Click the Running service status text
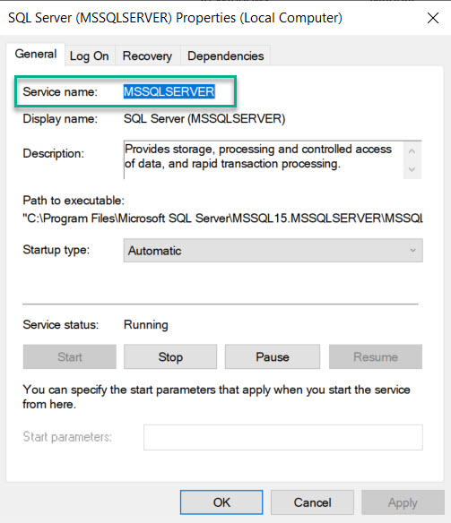 pyautogui.click(x=146, y=325)
